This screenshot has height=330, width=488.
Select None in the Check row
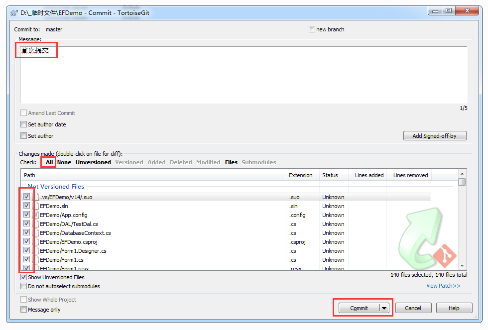64,162
